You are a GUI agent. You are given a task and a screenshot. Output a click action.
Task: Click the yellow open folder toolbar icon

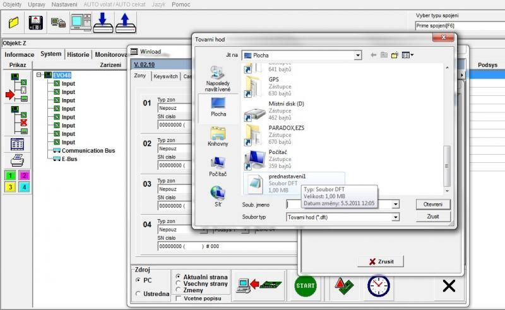coord(13,23)
